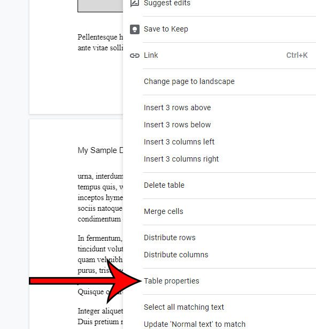The width and height of the screenshot is (316, 329).
Task: Choose Suggest edits from context menu
Action: pyautogui.click(x=167, y=3)
